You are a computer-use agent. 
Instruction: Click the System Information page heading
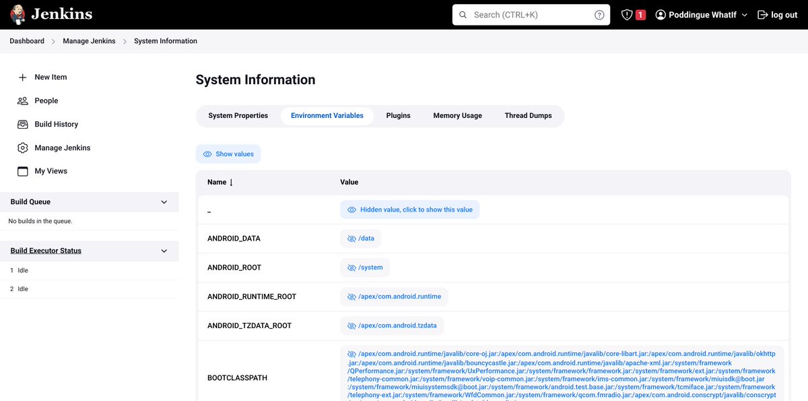(x=255, y=80)
